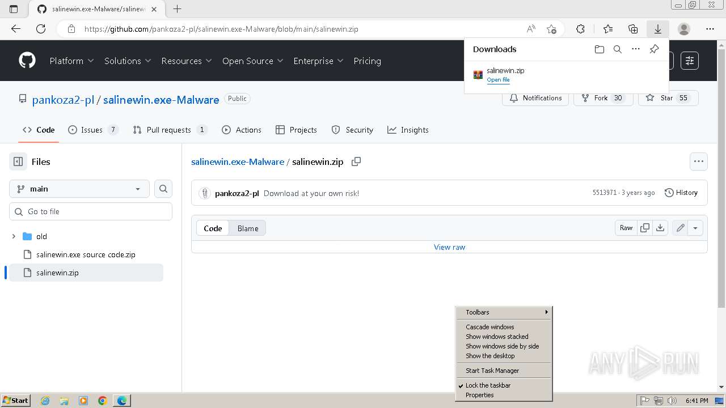Viewport: 726px width, 408px height.
Task: Open the tab actions menu icon
Action: click(14, 9)
